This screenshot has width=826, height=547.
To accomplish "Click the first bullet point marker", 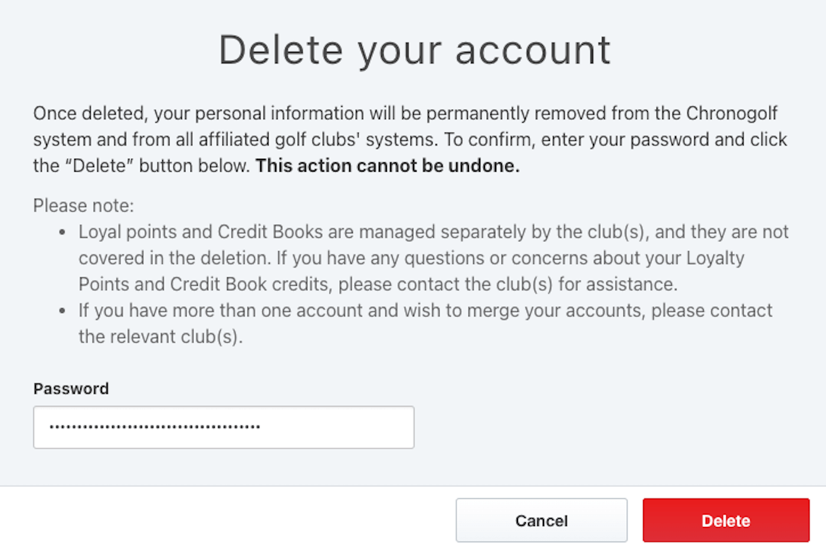I will (62, 232).
